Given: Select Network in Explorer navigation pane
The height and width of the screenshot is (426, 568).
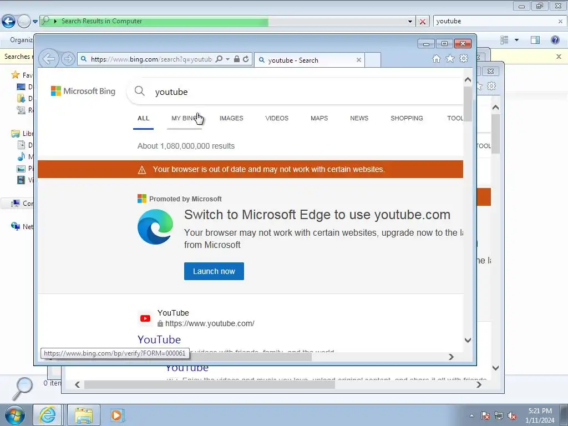Looking at the screenshot, I should pyautogui.click(x=22, y=226).
